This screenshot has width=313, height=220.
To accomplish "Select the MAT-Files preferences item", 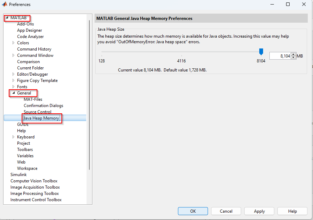I will [33, 99].
